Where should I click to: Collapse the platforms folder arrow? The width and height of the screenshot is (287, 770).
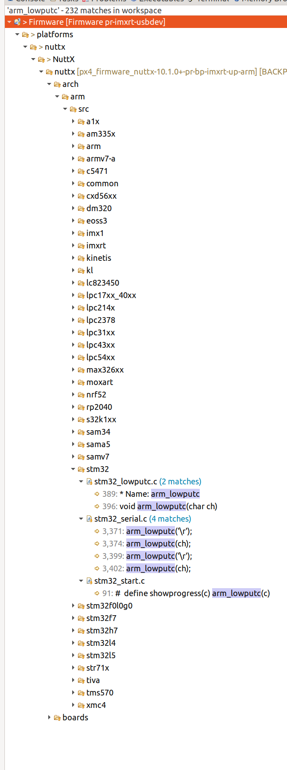coord(17,34)
